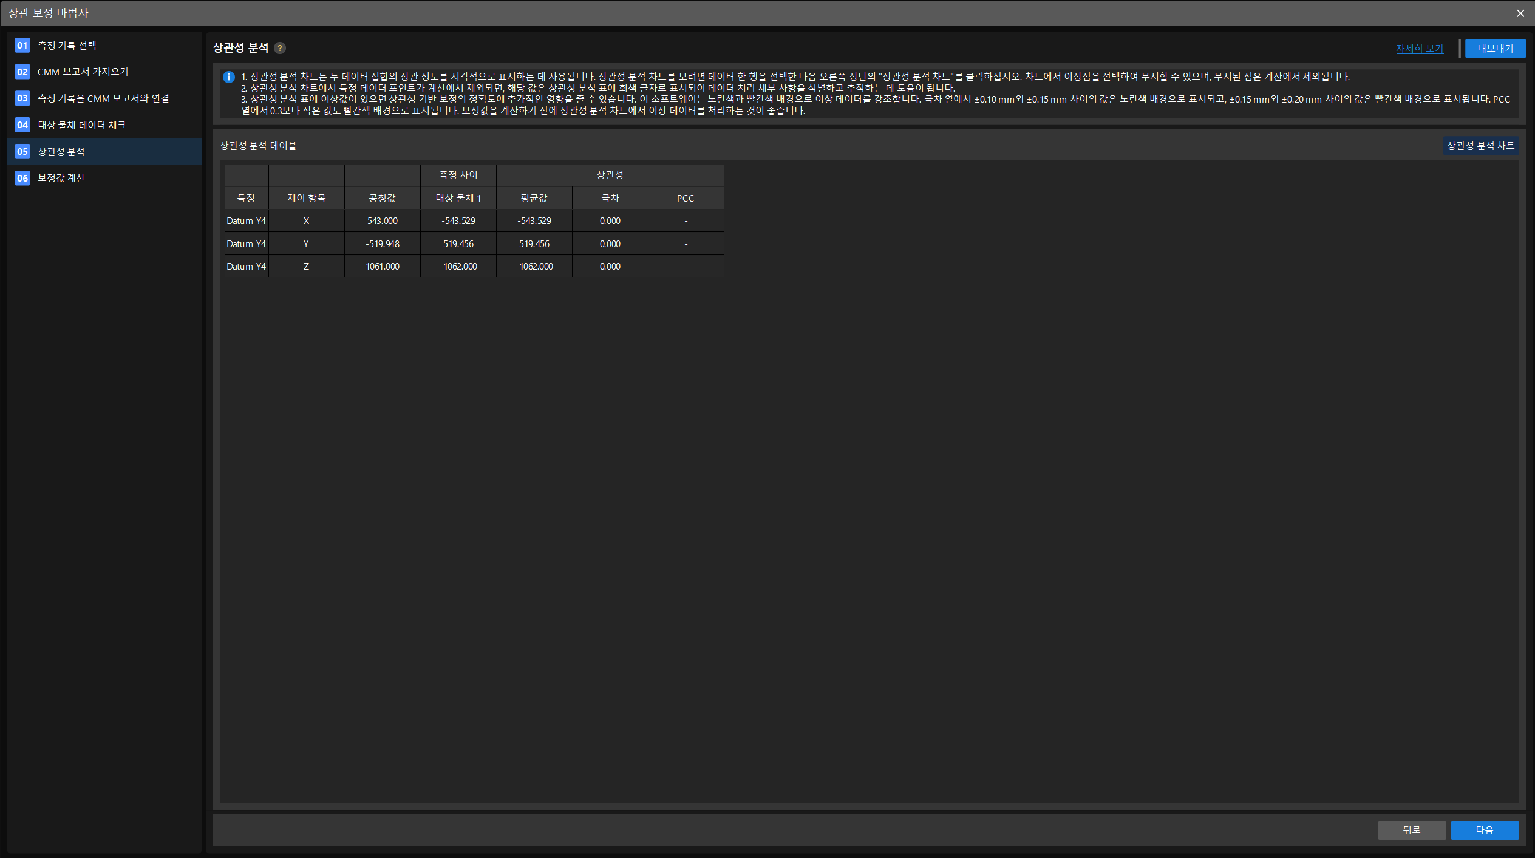The height and width of the screenshot is (858, 1535).
Task: Click 극차 cell 0.000 in X row
Action: pyautogui.click(x=610, y=221)
